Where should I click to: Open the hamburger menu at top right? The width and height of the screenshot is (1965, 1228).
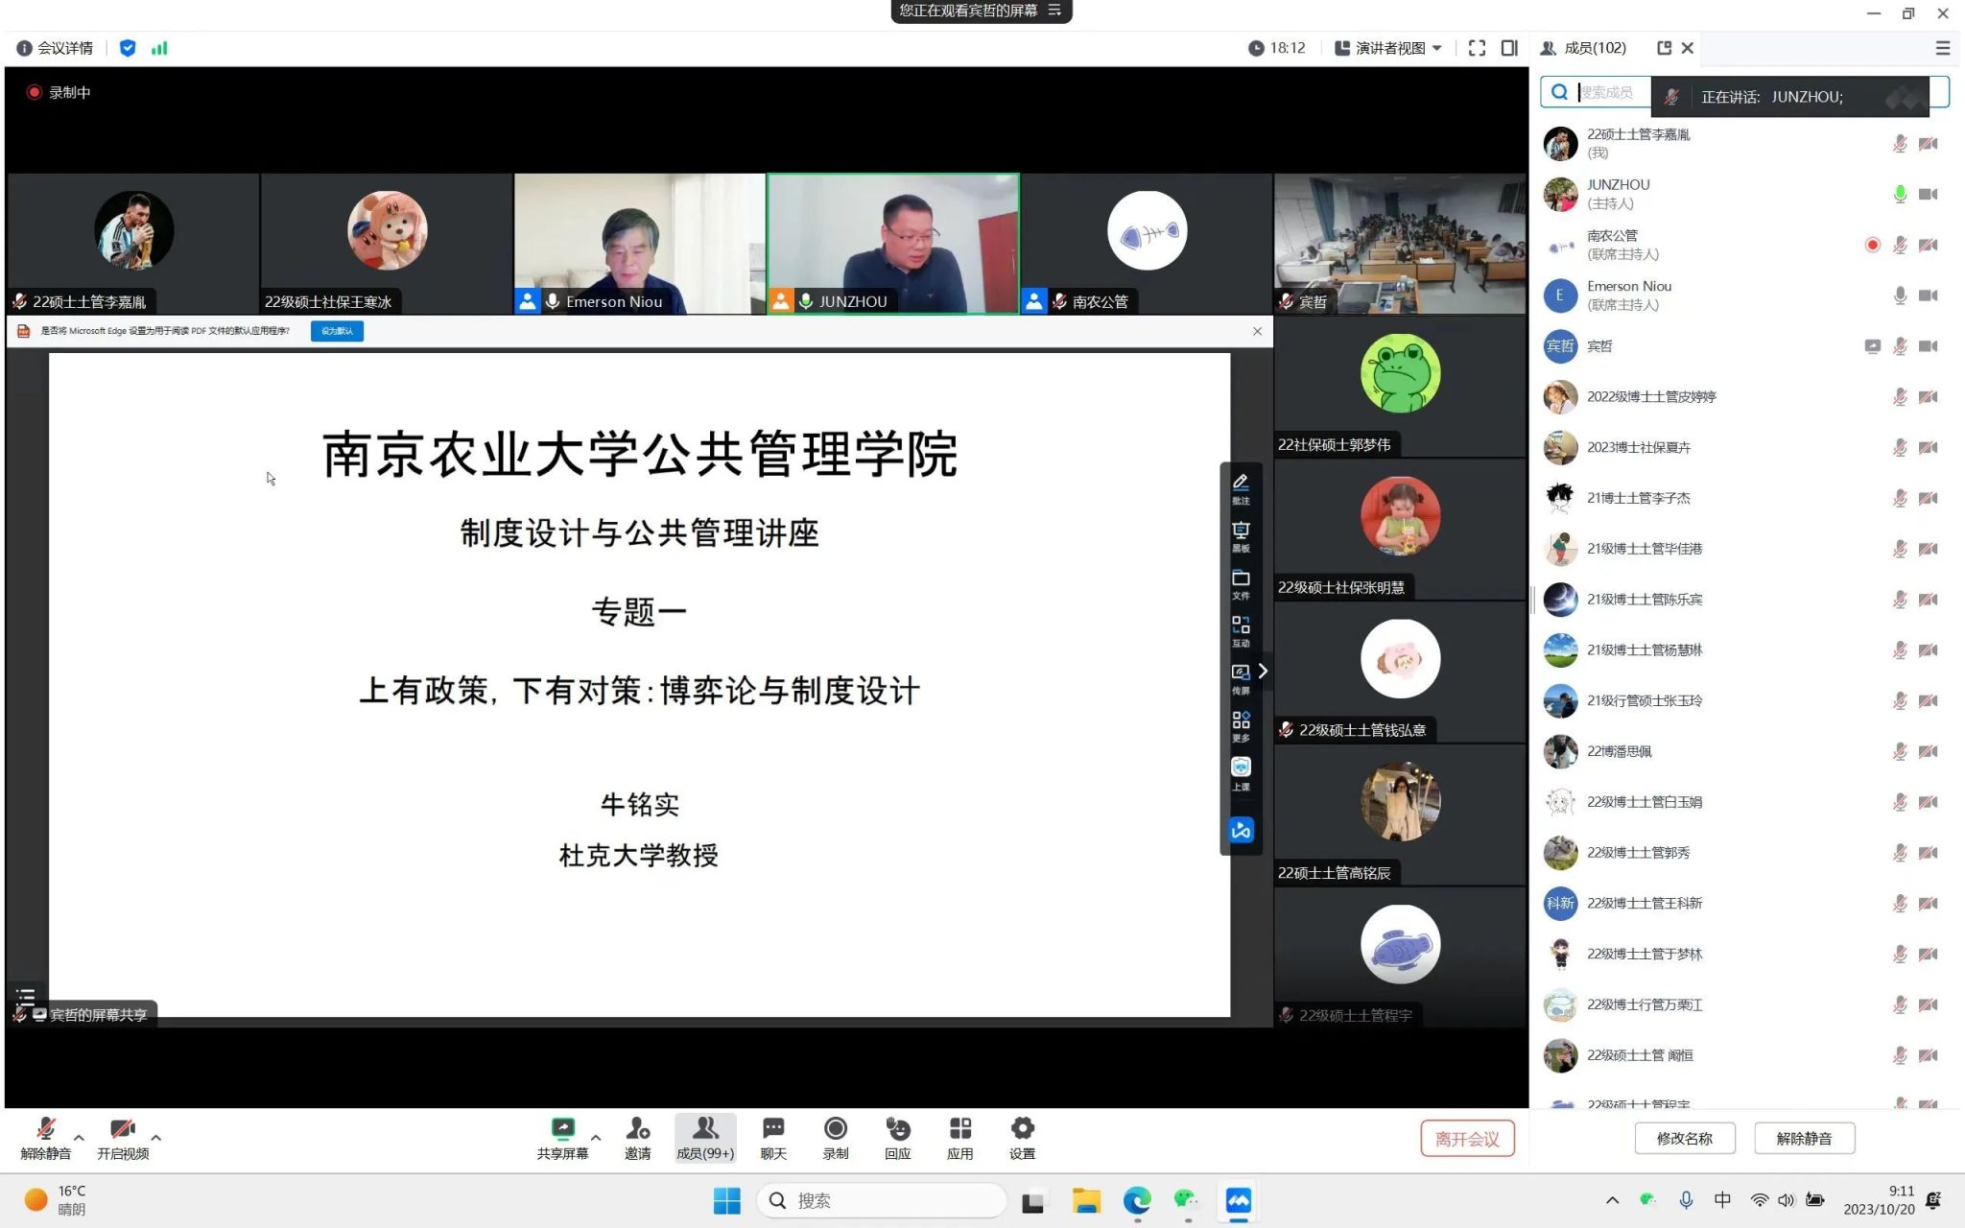click(1942, 48)
